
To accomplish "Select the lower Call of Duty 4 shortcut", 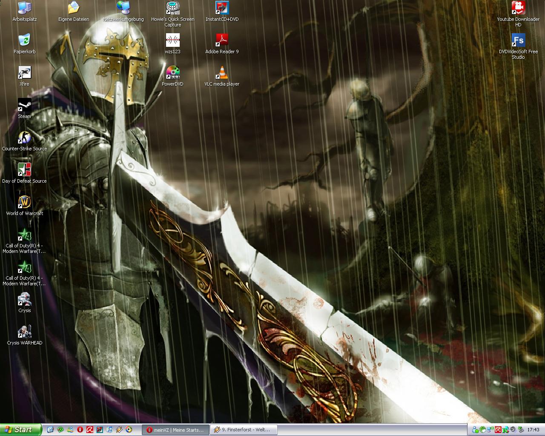I will (25, 273).
